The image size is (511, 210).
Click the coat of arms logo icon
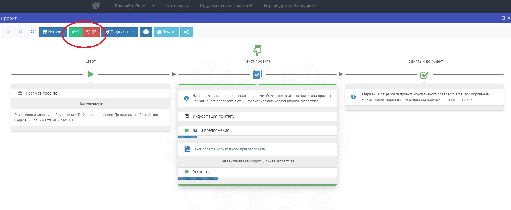[x=96, y=5]
